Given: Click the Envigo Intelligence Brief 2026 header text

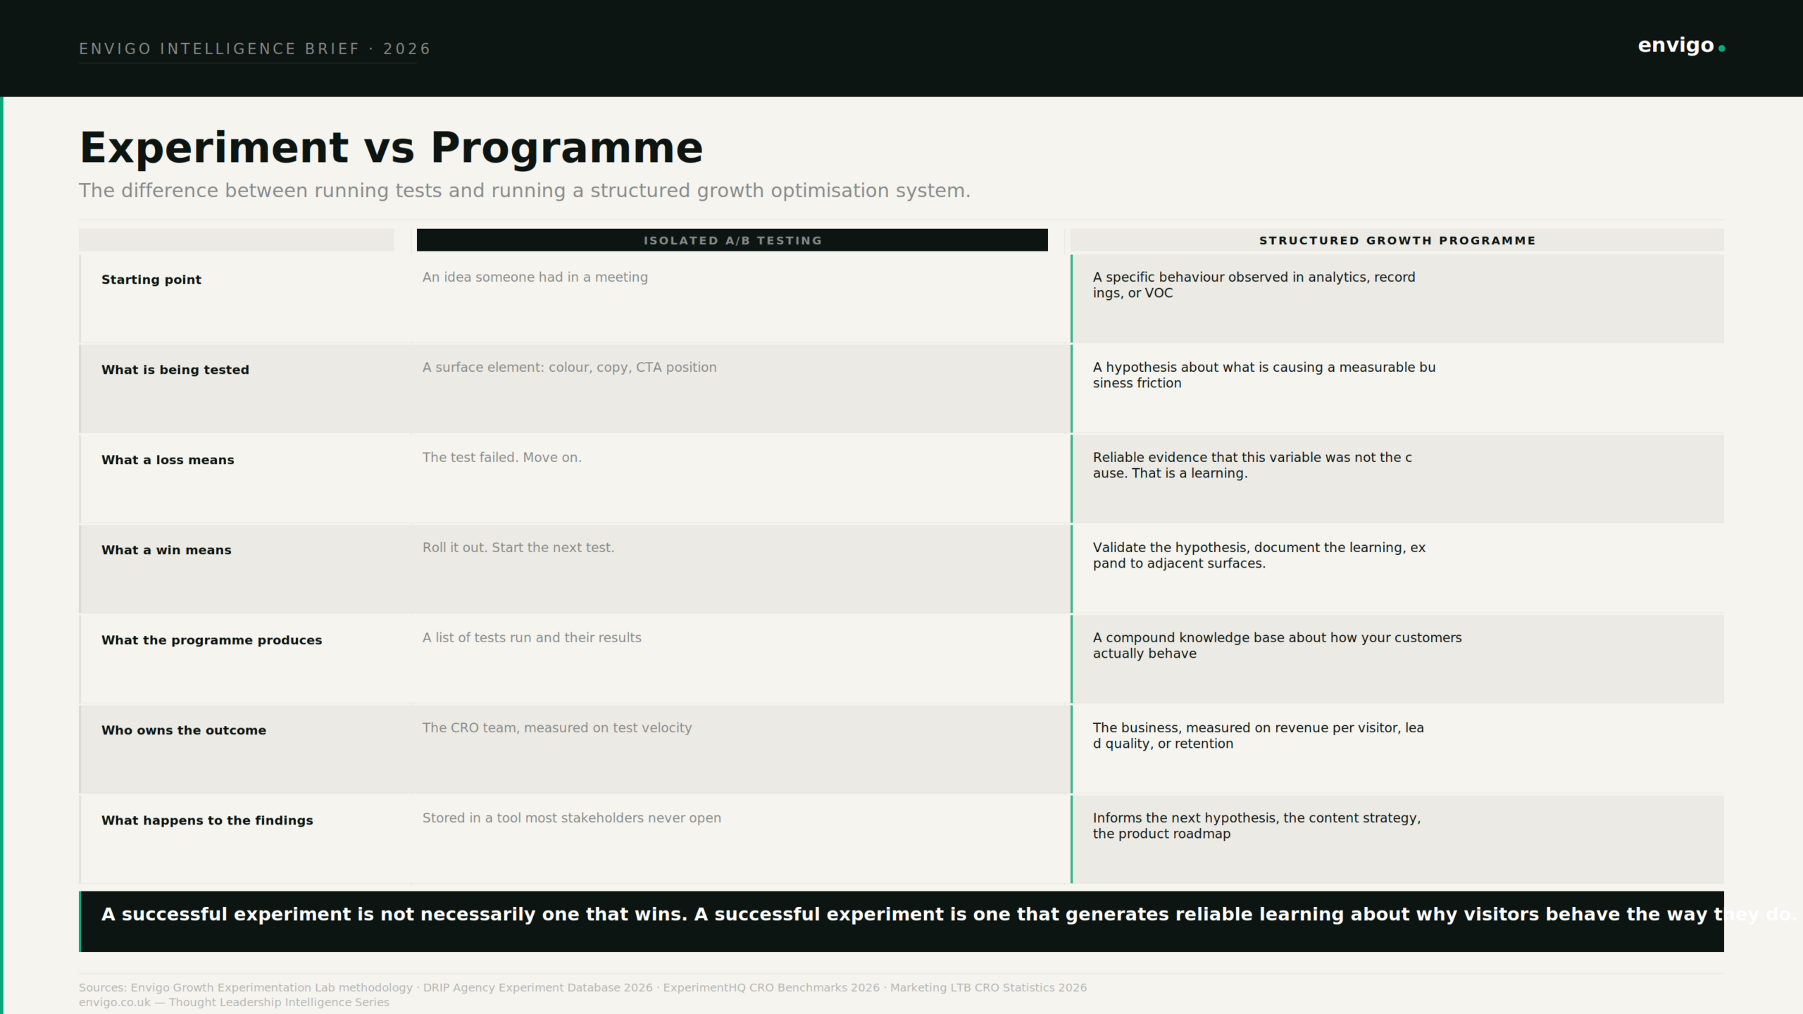Looking at the screenshot, I should [x=255, y=49].
